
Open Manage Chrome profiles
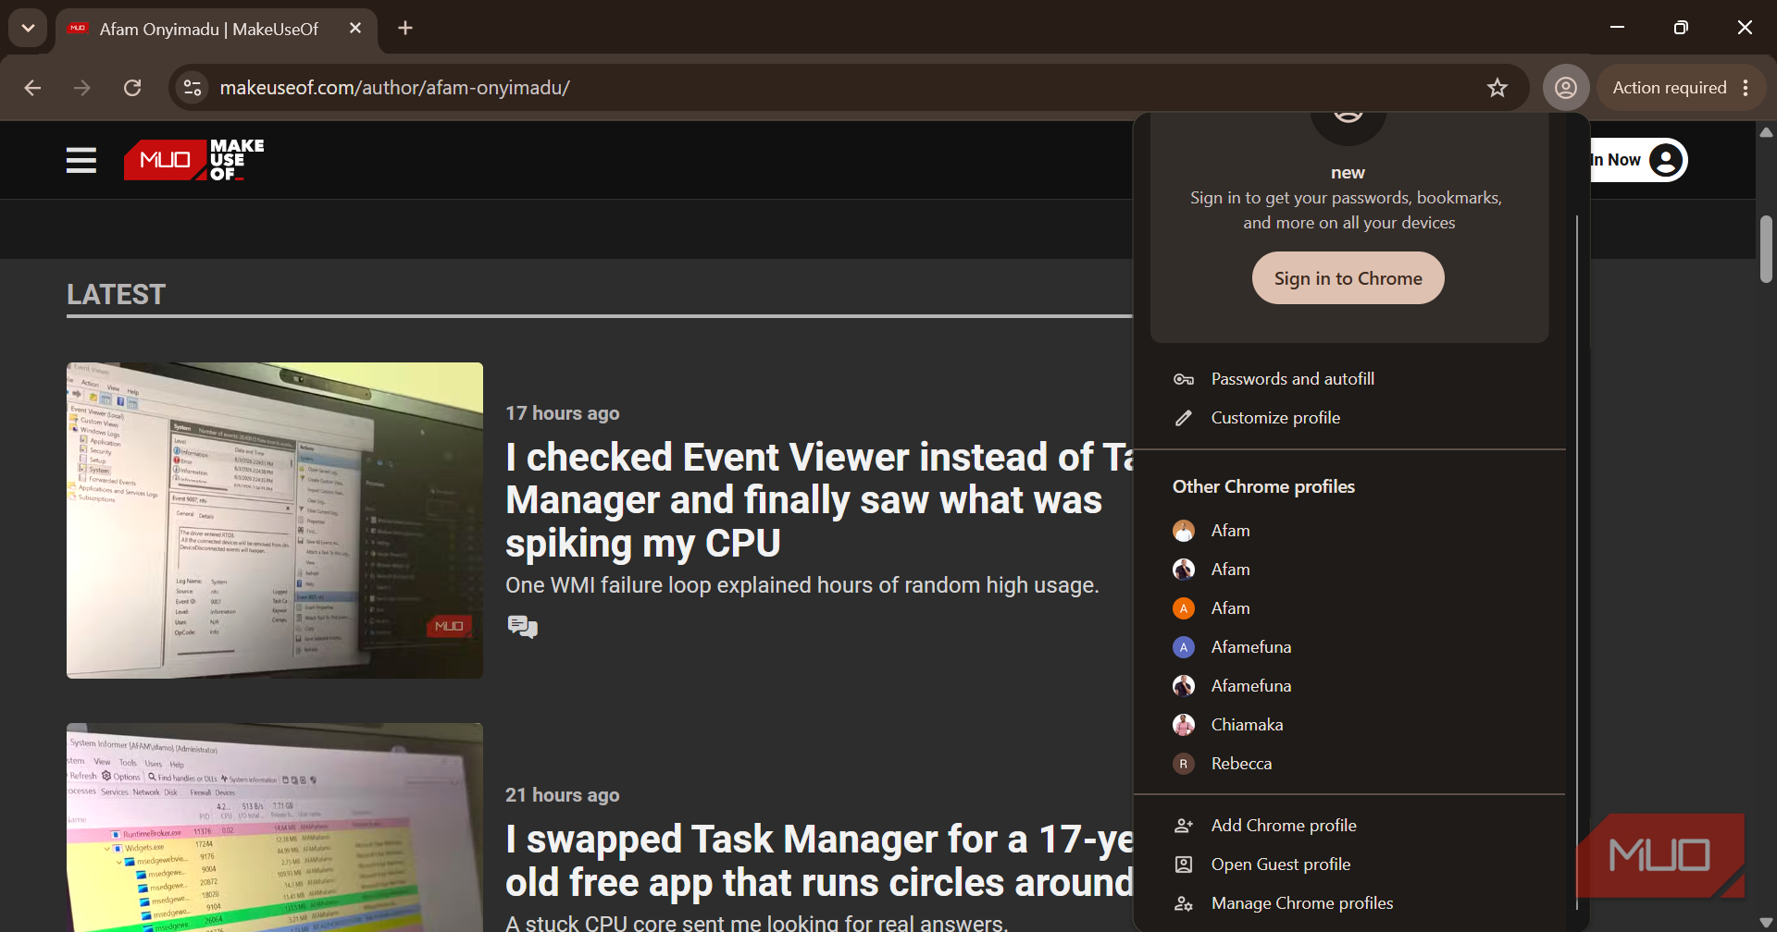pyautogui.click(x=1349, y=903)
